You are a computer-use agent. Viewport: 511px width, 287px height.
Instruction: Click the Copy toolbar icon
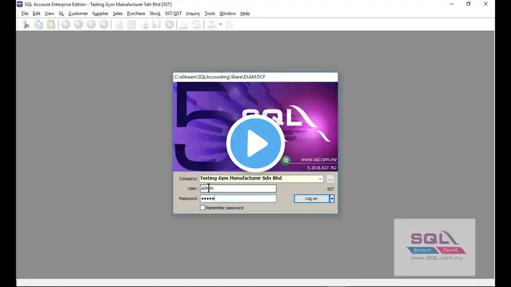[38, 25]
